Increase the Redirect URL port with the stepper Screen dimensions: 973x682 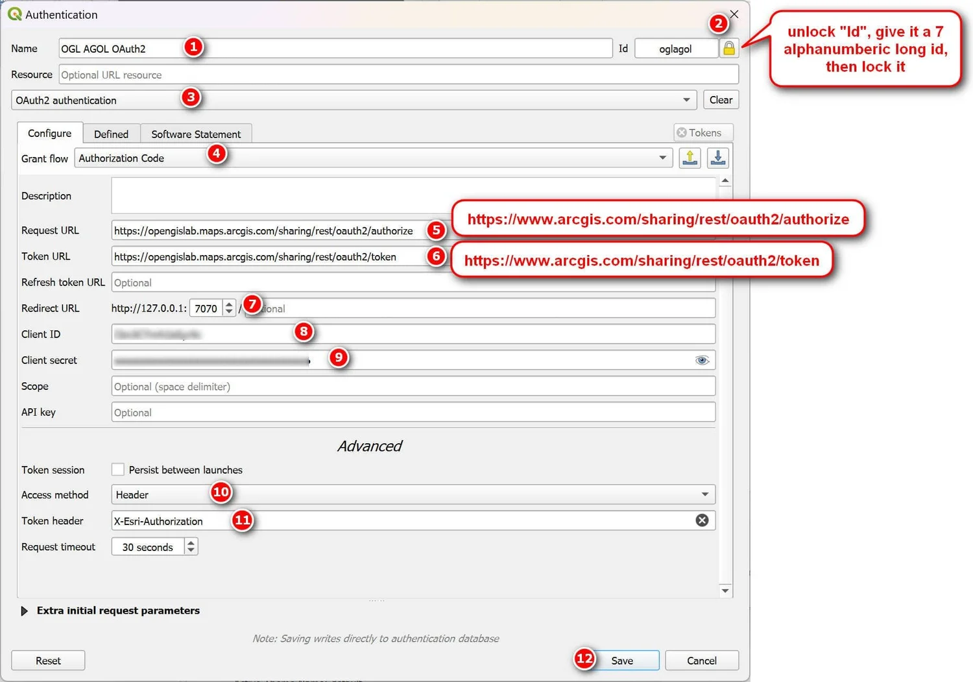(228, 304)
